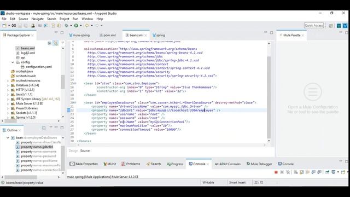Open the Mule Properties view tab
Image resolution: width=350 pixels, height=197 pixels.
point(84,164)
